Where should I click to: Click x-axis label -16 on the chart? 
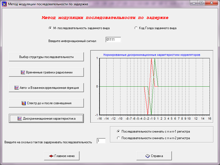pyautogui.click(x=100, y=119)
